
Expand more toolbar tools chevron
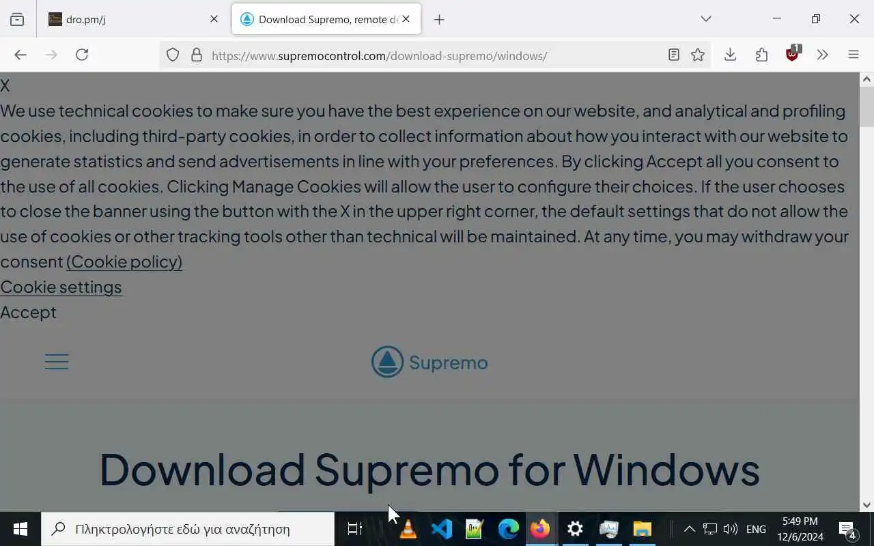pos(822,55)
